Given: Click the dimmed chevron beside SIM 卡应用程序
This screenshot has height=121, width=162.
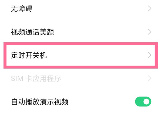Looking at the screenshot, I should pos(150,79).
